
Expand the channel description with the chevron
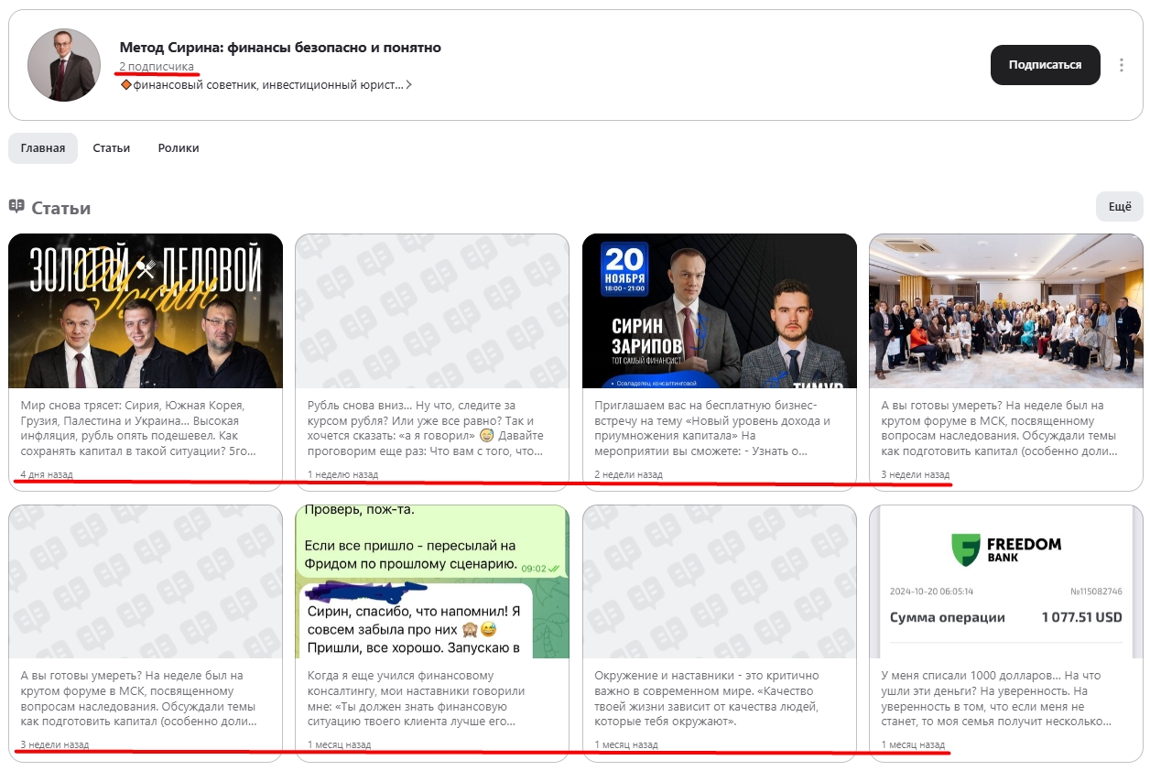click(x=410, y=84)
